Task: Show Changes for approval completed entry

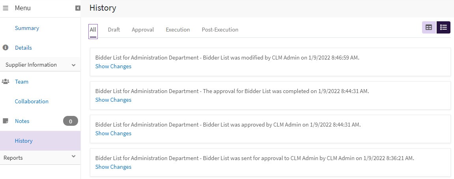Action: pos(113,100)
